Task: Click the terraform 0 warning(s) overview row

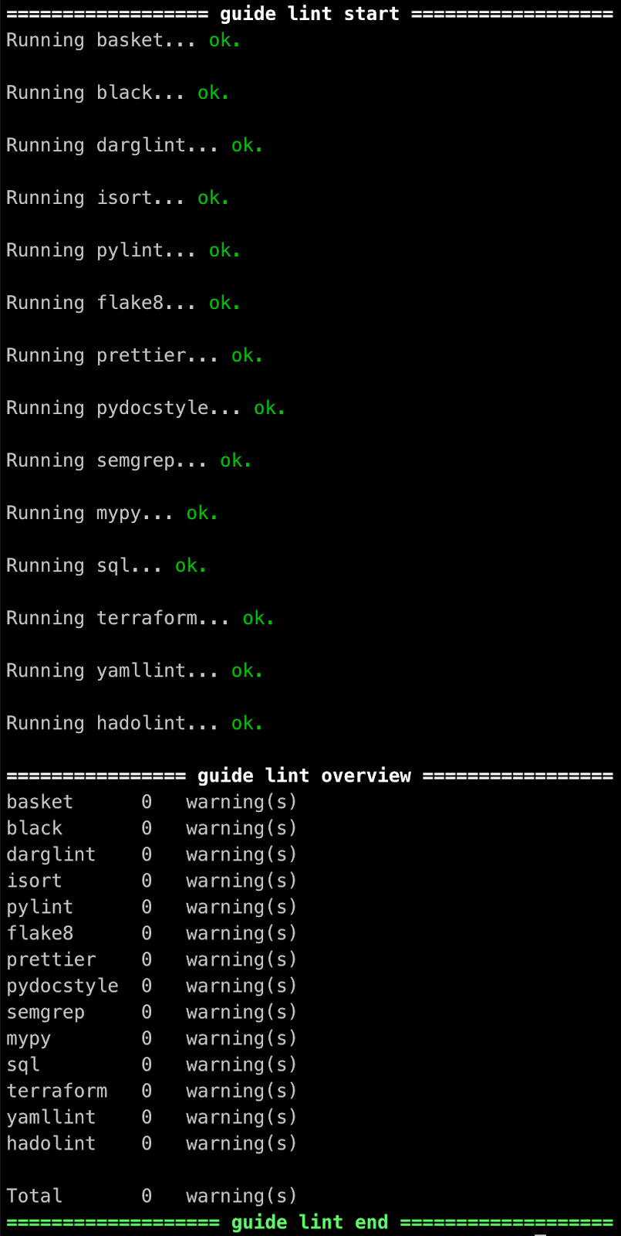Action: (x=151, y=1091)
